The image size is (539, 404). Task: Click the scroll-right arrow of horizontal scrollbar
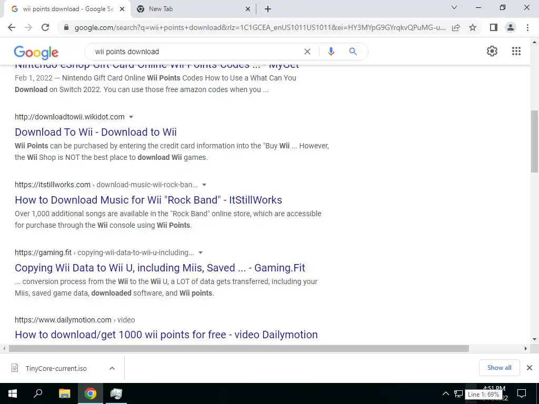coord(526,348)
